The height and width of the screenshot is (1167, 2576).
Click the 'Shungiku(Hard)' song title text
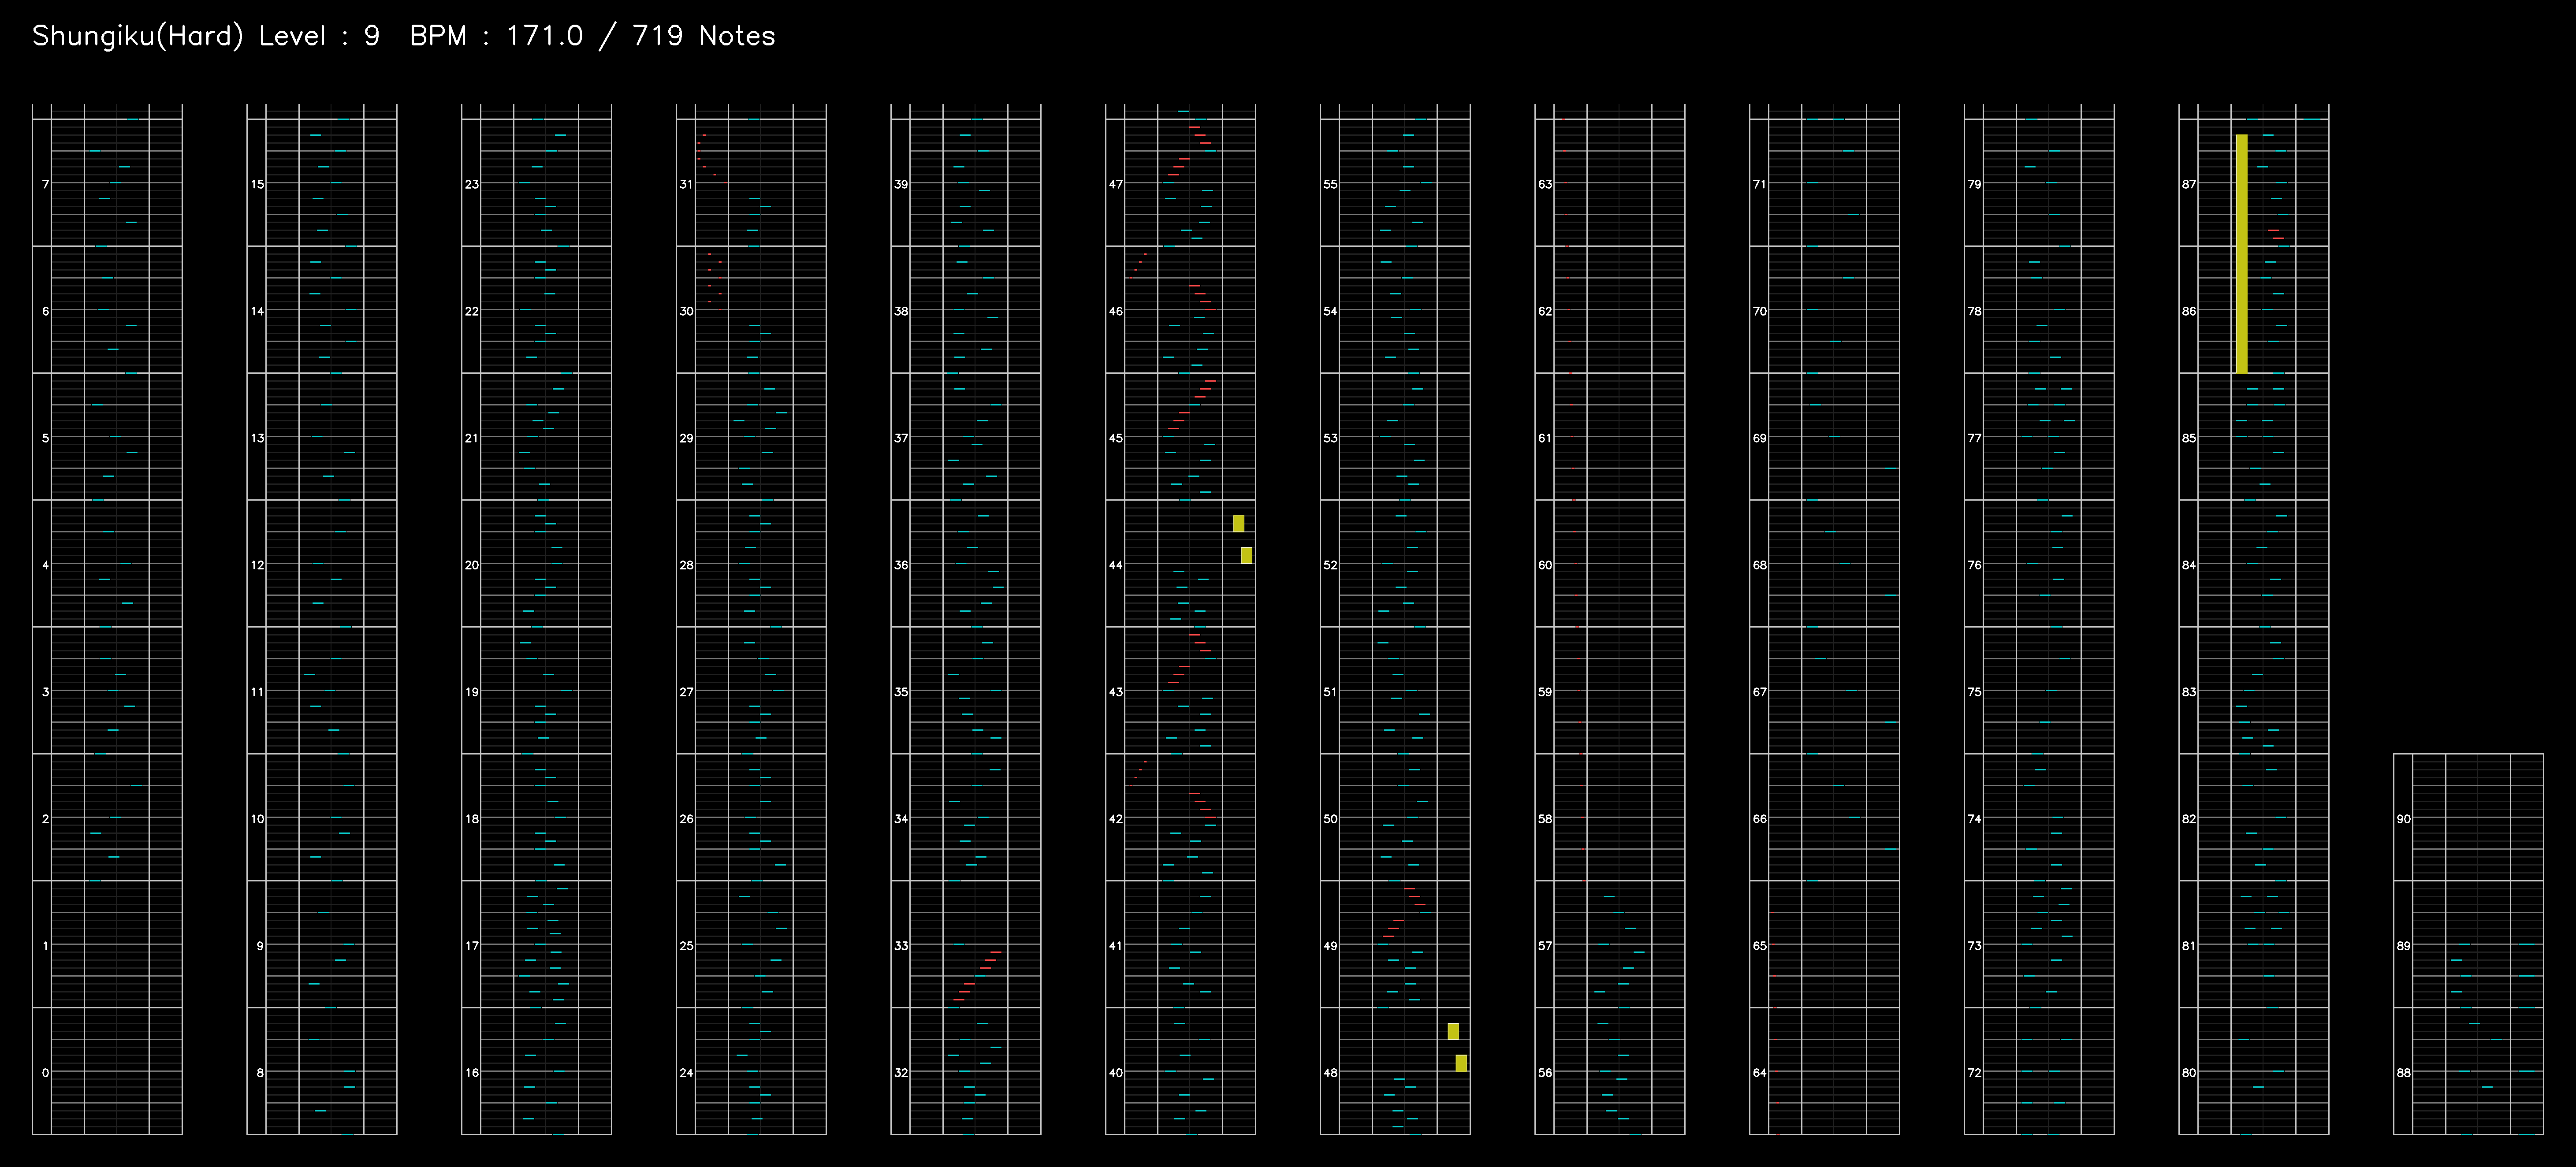tap(138, 36)
